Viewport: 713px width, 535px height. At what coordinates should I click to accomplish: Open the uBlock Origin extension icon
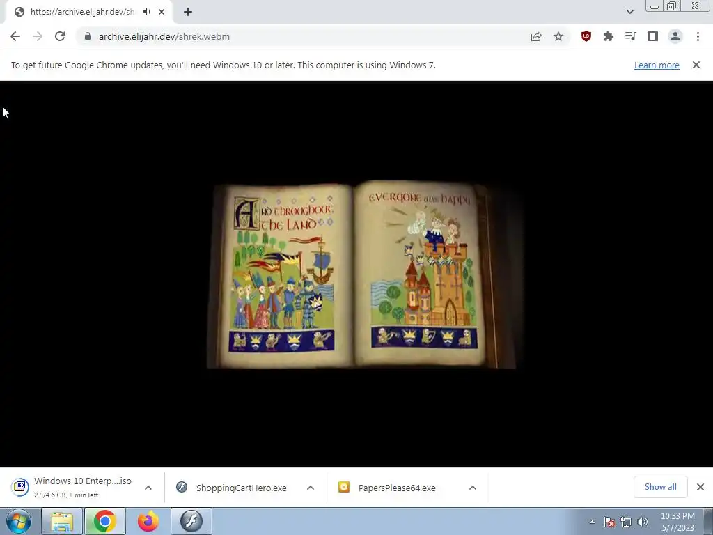[586, 36]
